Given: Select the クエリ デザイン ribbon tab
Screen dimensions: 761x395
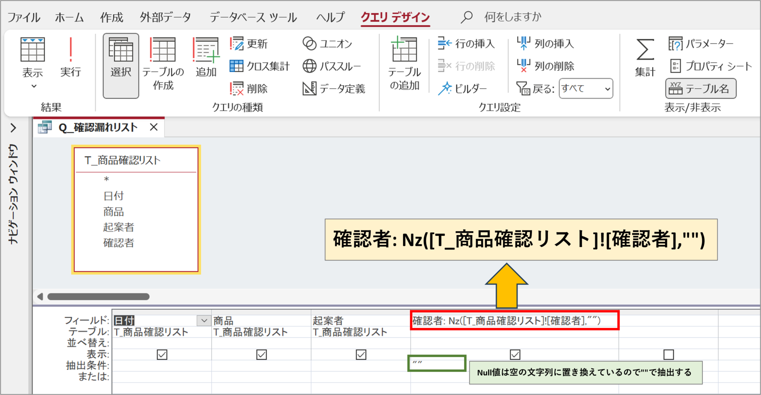Looking at the screenshot, I should tap(396, 17).
